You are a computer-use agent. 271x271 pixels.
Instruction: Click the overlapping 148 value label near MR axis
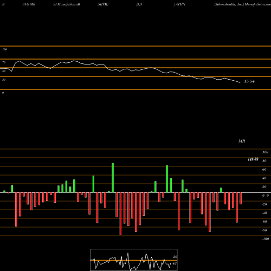click(x=253, y=159)
